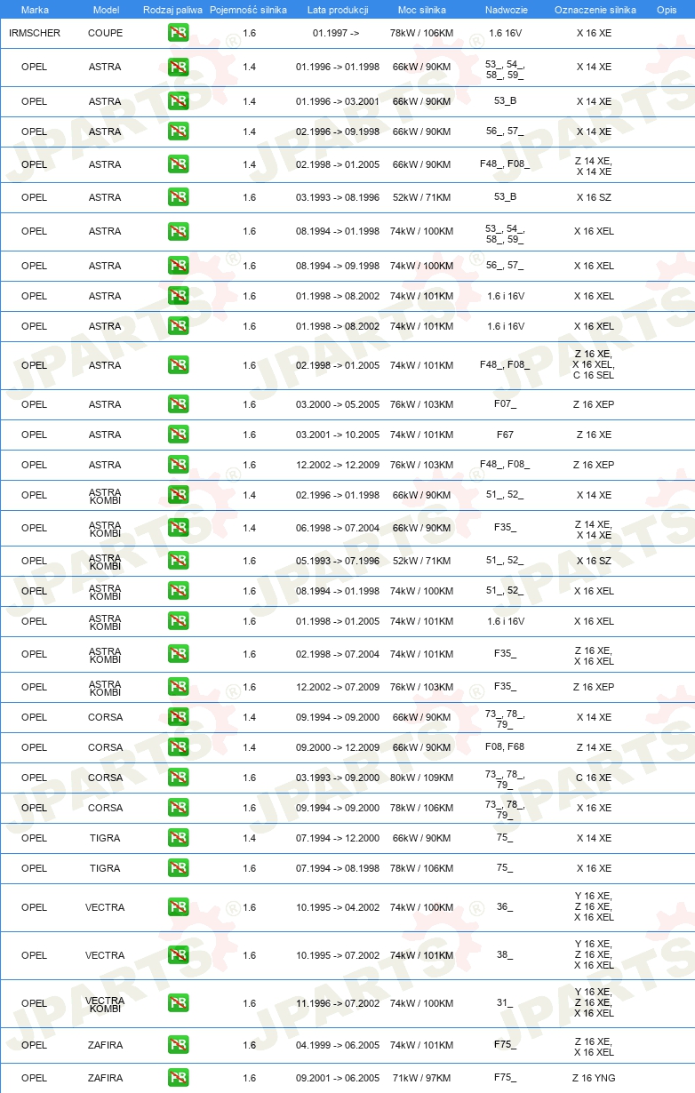Click fuel icon for Corsa F08, F68 row

(x=178, y=747)
